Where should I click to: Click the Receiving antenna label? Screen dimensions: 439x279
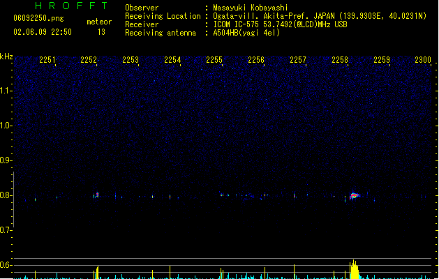click(161, 33)
